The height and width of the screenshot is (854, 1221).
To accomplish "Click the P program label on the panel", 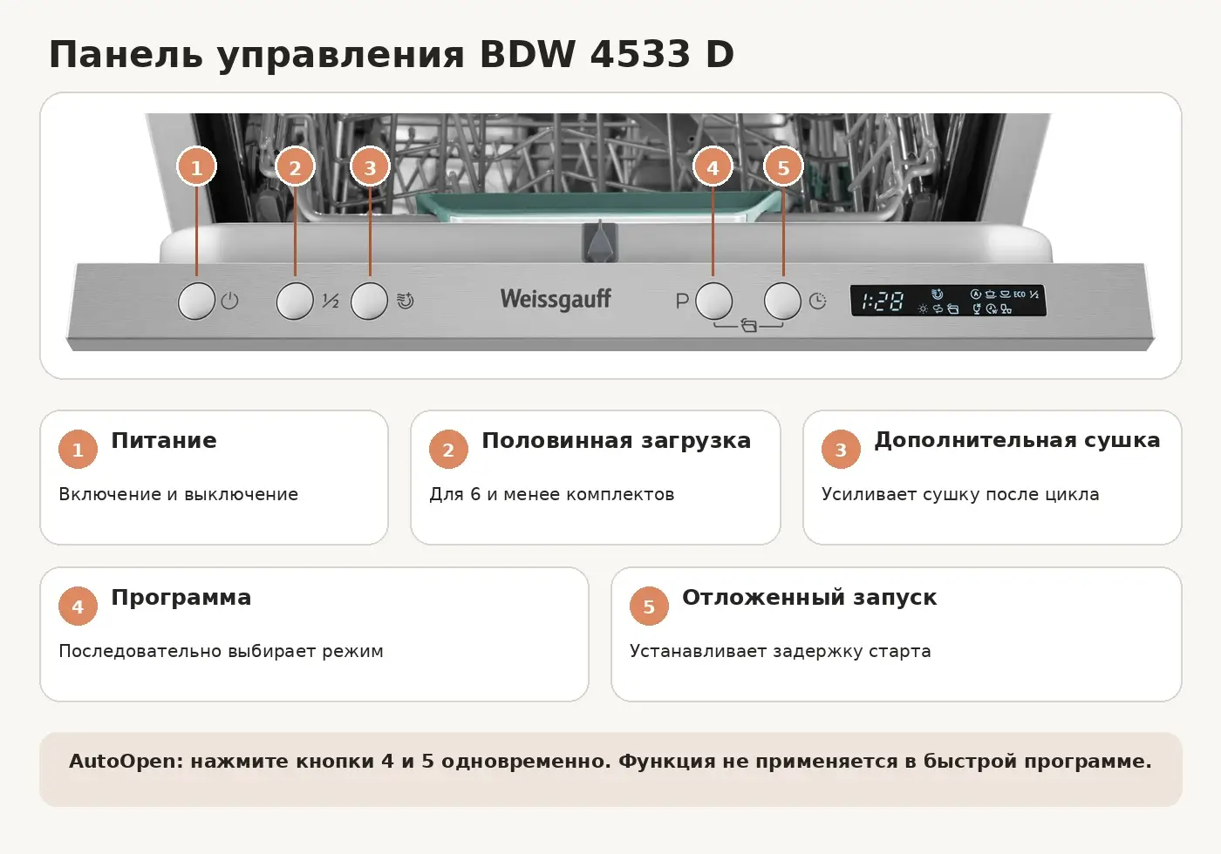I will tap(682, 301).
